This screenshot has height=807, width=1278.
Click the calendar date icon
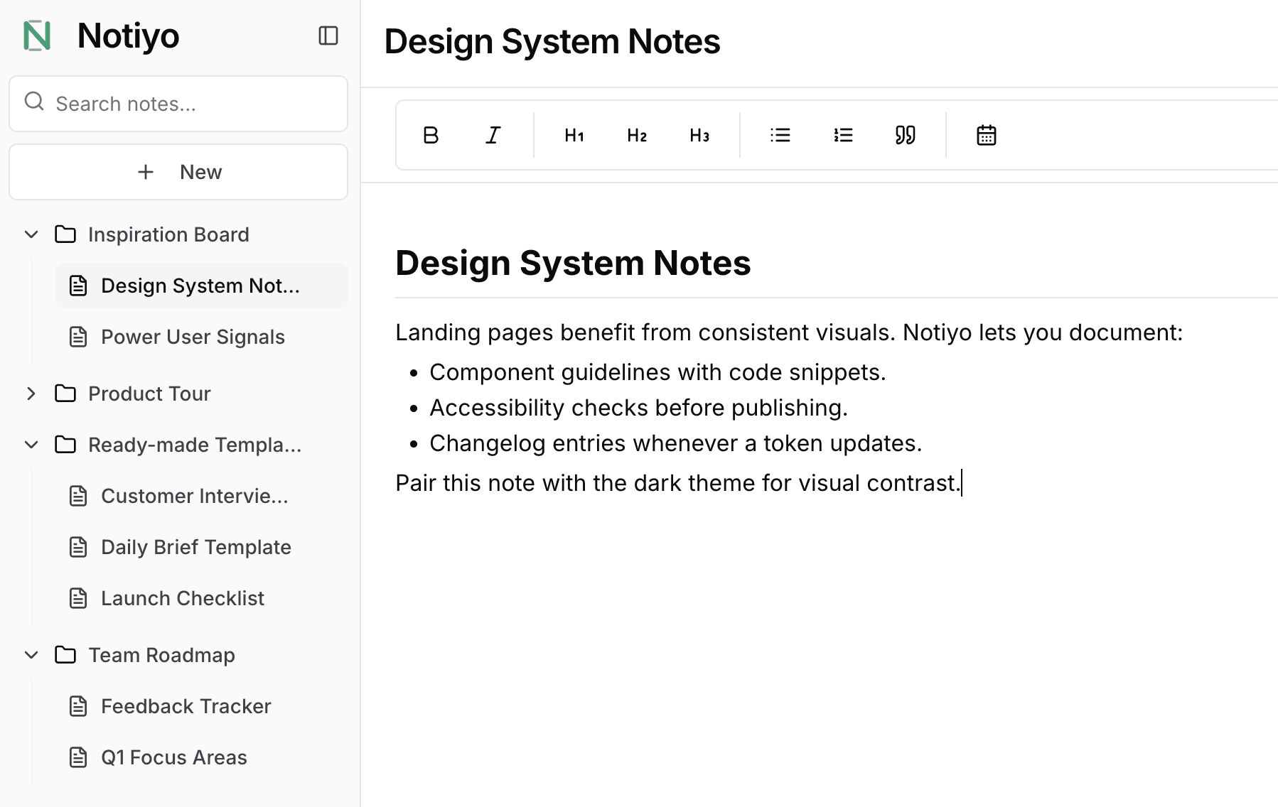986,135
